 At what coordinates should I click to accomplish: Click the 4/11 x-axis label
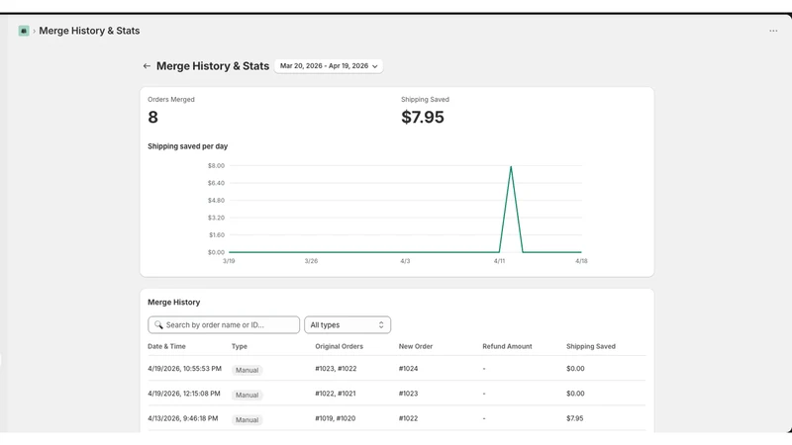499,261
